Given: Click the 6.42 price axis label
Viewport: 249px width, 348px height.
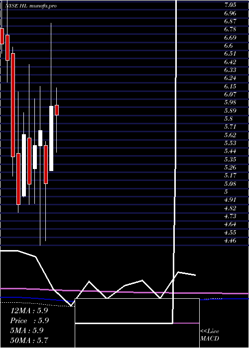Looking at the screenshot, I should 230,62.
